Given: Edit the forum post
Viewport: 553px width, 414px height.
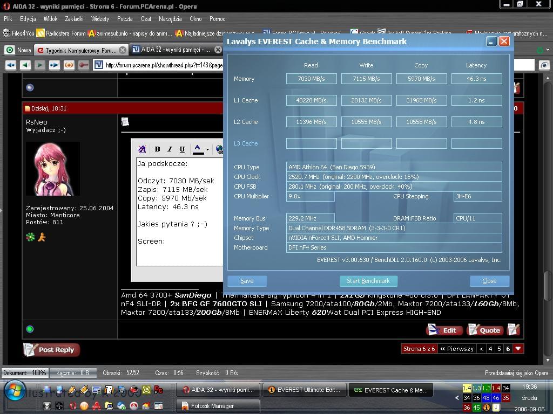Looking at the screenshot, I should pos(445,330).
